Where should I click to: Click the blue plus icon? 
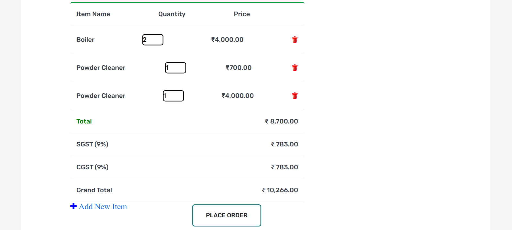pos(73,206)
